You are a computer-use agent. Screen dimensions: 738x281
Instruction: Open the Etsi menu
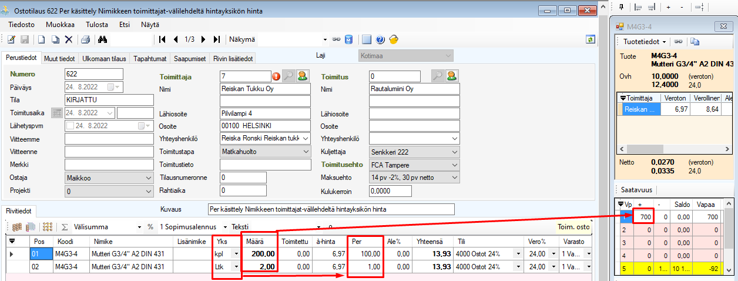pos(125,25)
